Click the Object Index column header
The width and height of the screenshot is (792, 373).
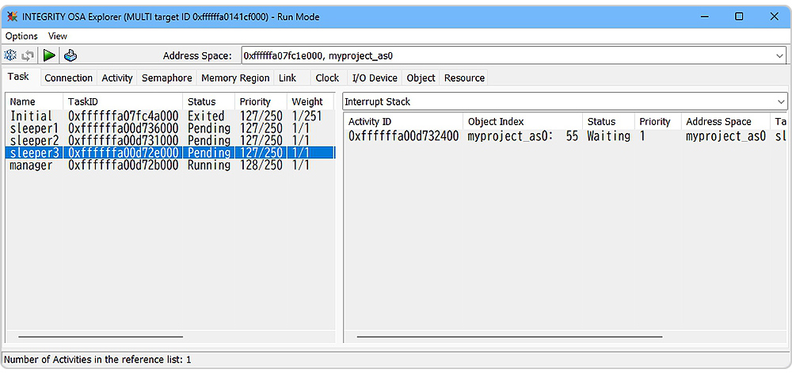[523, 122]
